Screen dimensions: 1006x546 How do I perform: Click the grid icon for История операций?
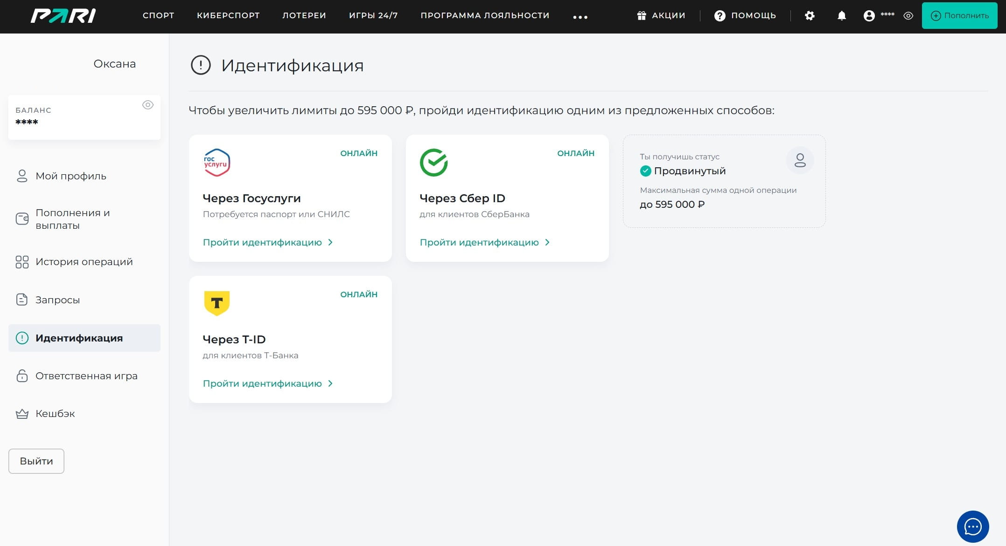tap(22, 262)
